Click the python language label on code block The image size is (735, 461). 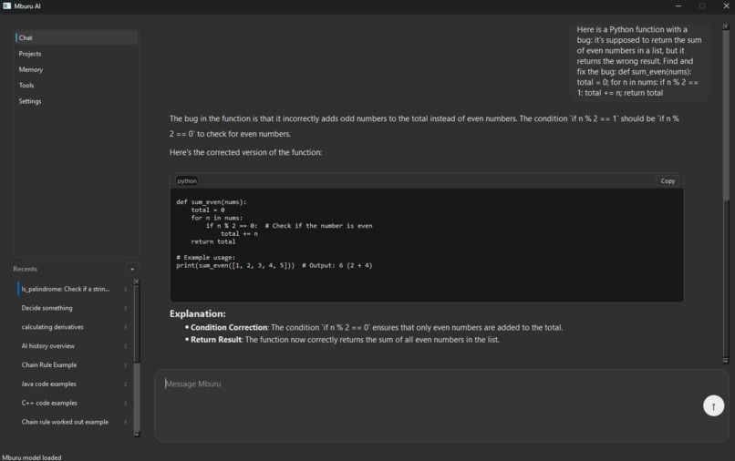click(187, 180)
